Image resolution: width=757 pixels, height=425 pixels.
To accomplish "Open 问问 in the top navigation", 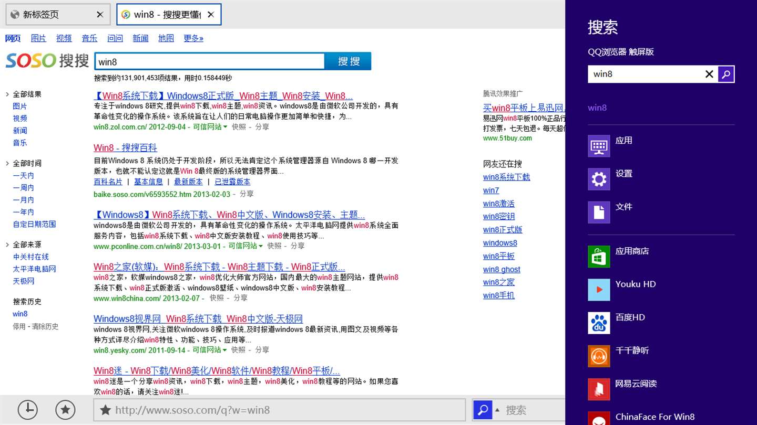I will tap(115, 38).
